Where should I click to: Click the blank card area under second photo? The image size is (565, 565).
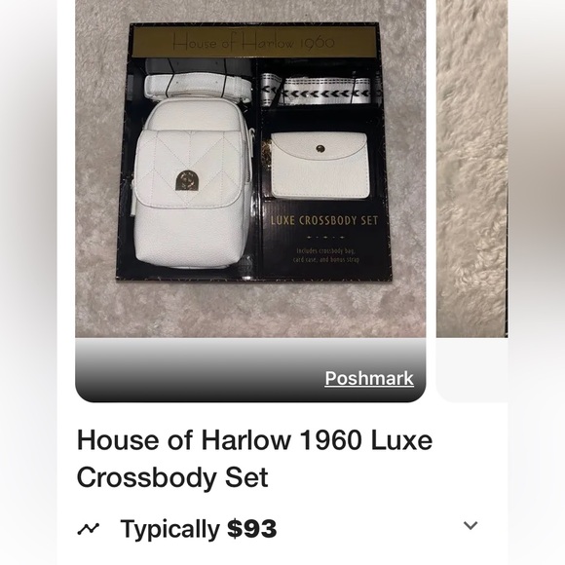coord(472,370)
